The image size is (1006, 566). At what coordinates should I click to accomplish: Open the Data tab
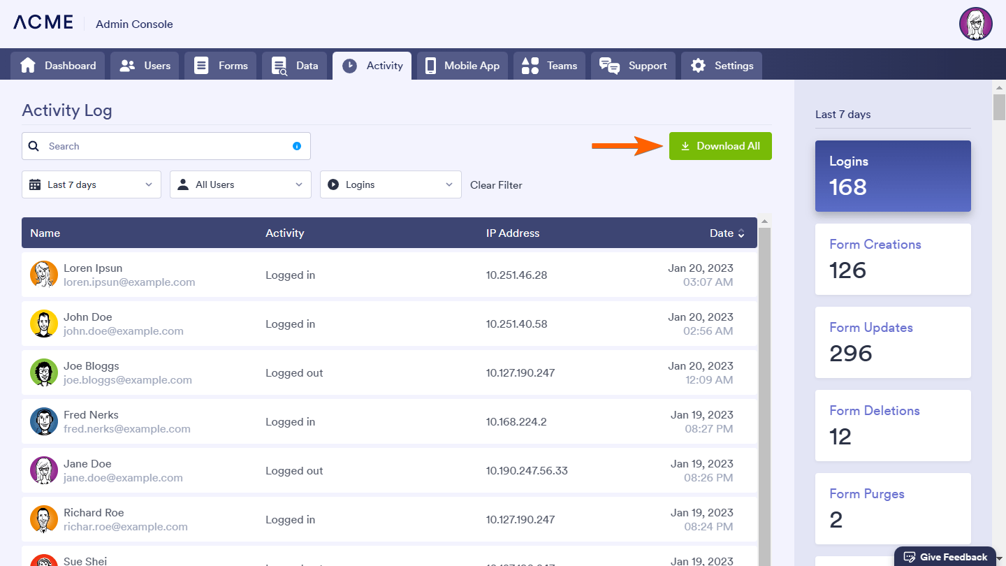coord(295,66)
